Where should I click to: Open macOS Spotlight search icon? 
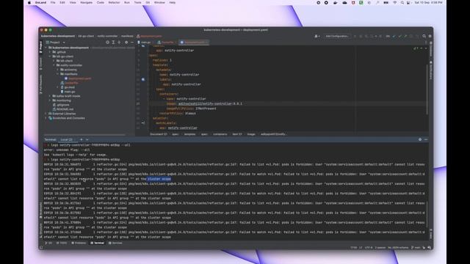[x=402, y=2]
